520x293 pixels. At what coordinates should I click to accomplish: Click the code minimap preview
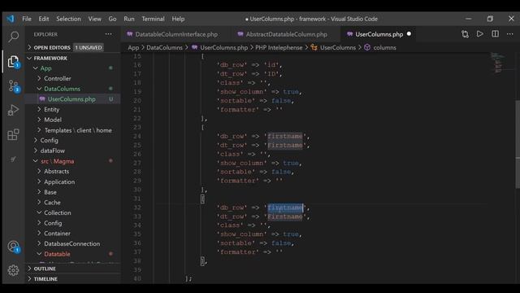click(498, 63)
